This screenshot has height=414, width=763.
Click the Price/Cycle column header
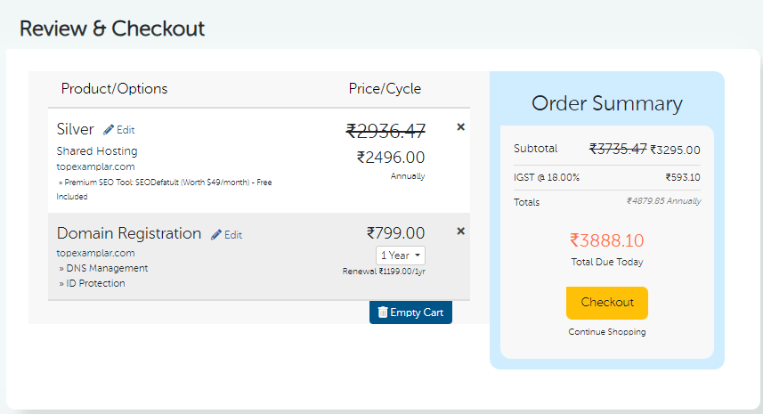tap(385, 88)
